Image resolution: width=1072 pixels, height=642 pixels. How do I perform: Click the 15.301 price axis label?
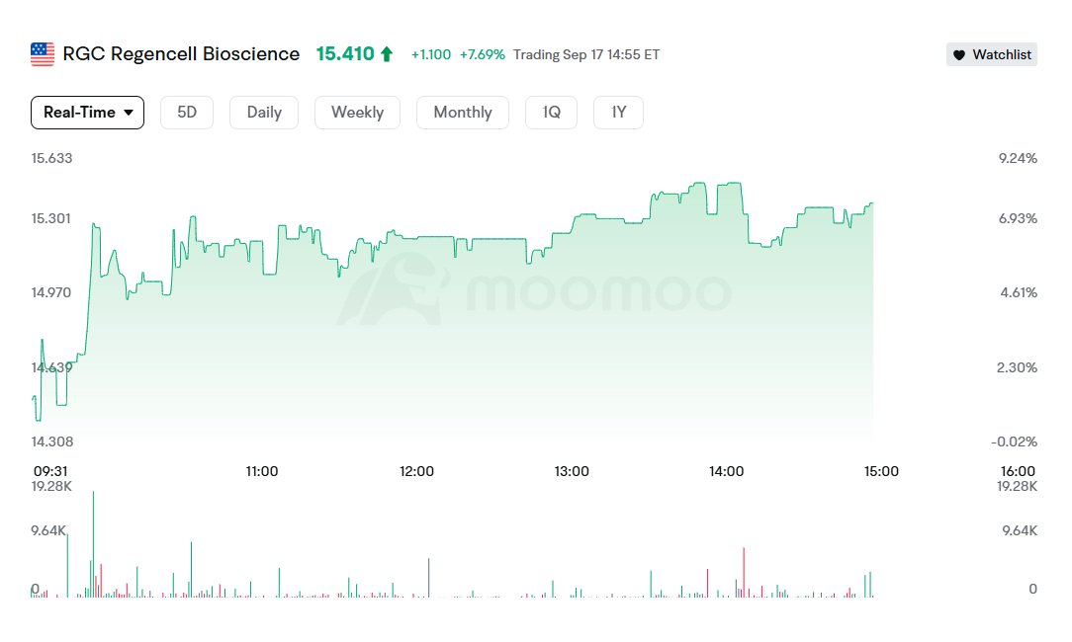[x=51, y=218]
